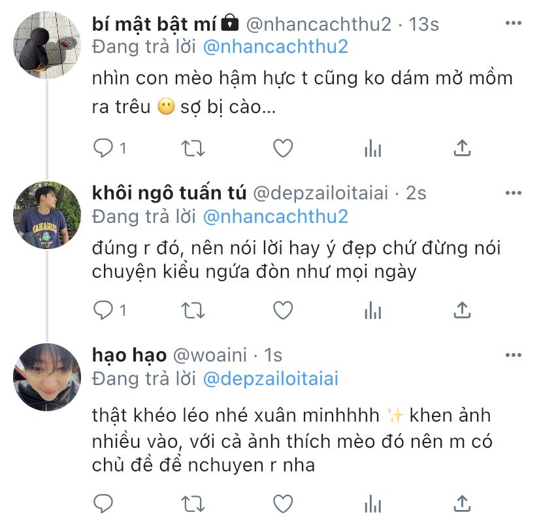Open @depzailoitaiai mention in hạo hạo's reply

[270, 379]
